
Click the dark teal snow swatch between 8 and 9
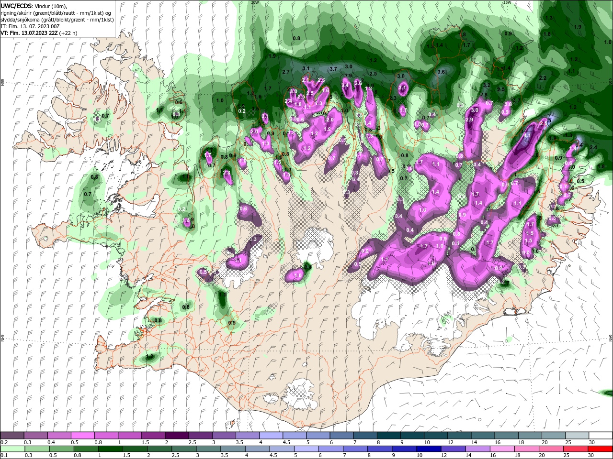click(x=389, y=436)
